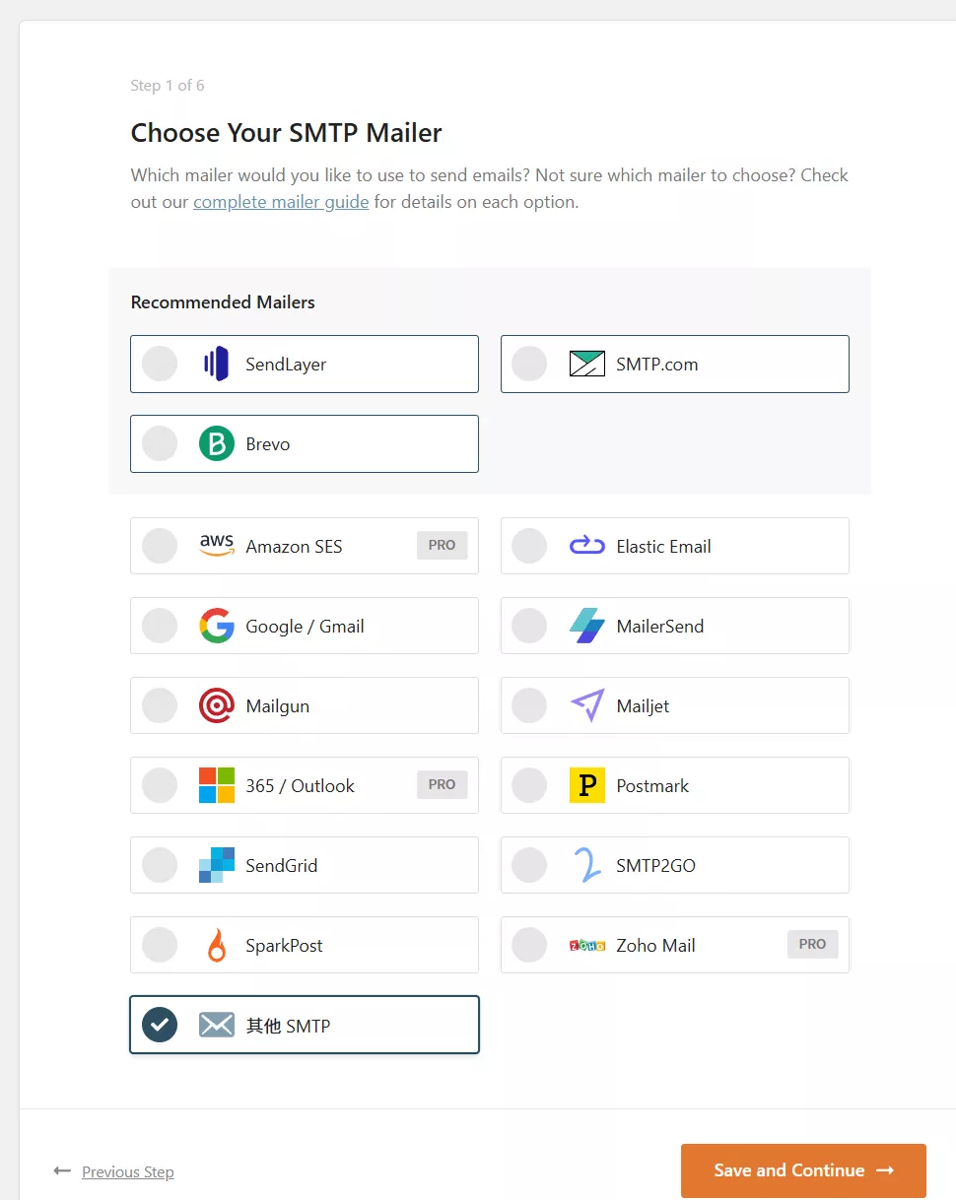Click the Google G logo
956x1200 pixels.
coord(216,626)
